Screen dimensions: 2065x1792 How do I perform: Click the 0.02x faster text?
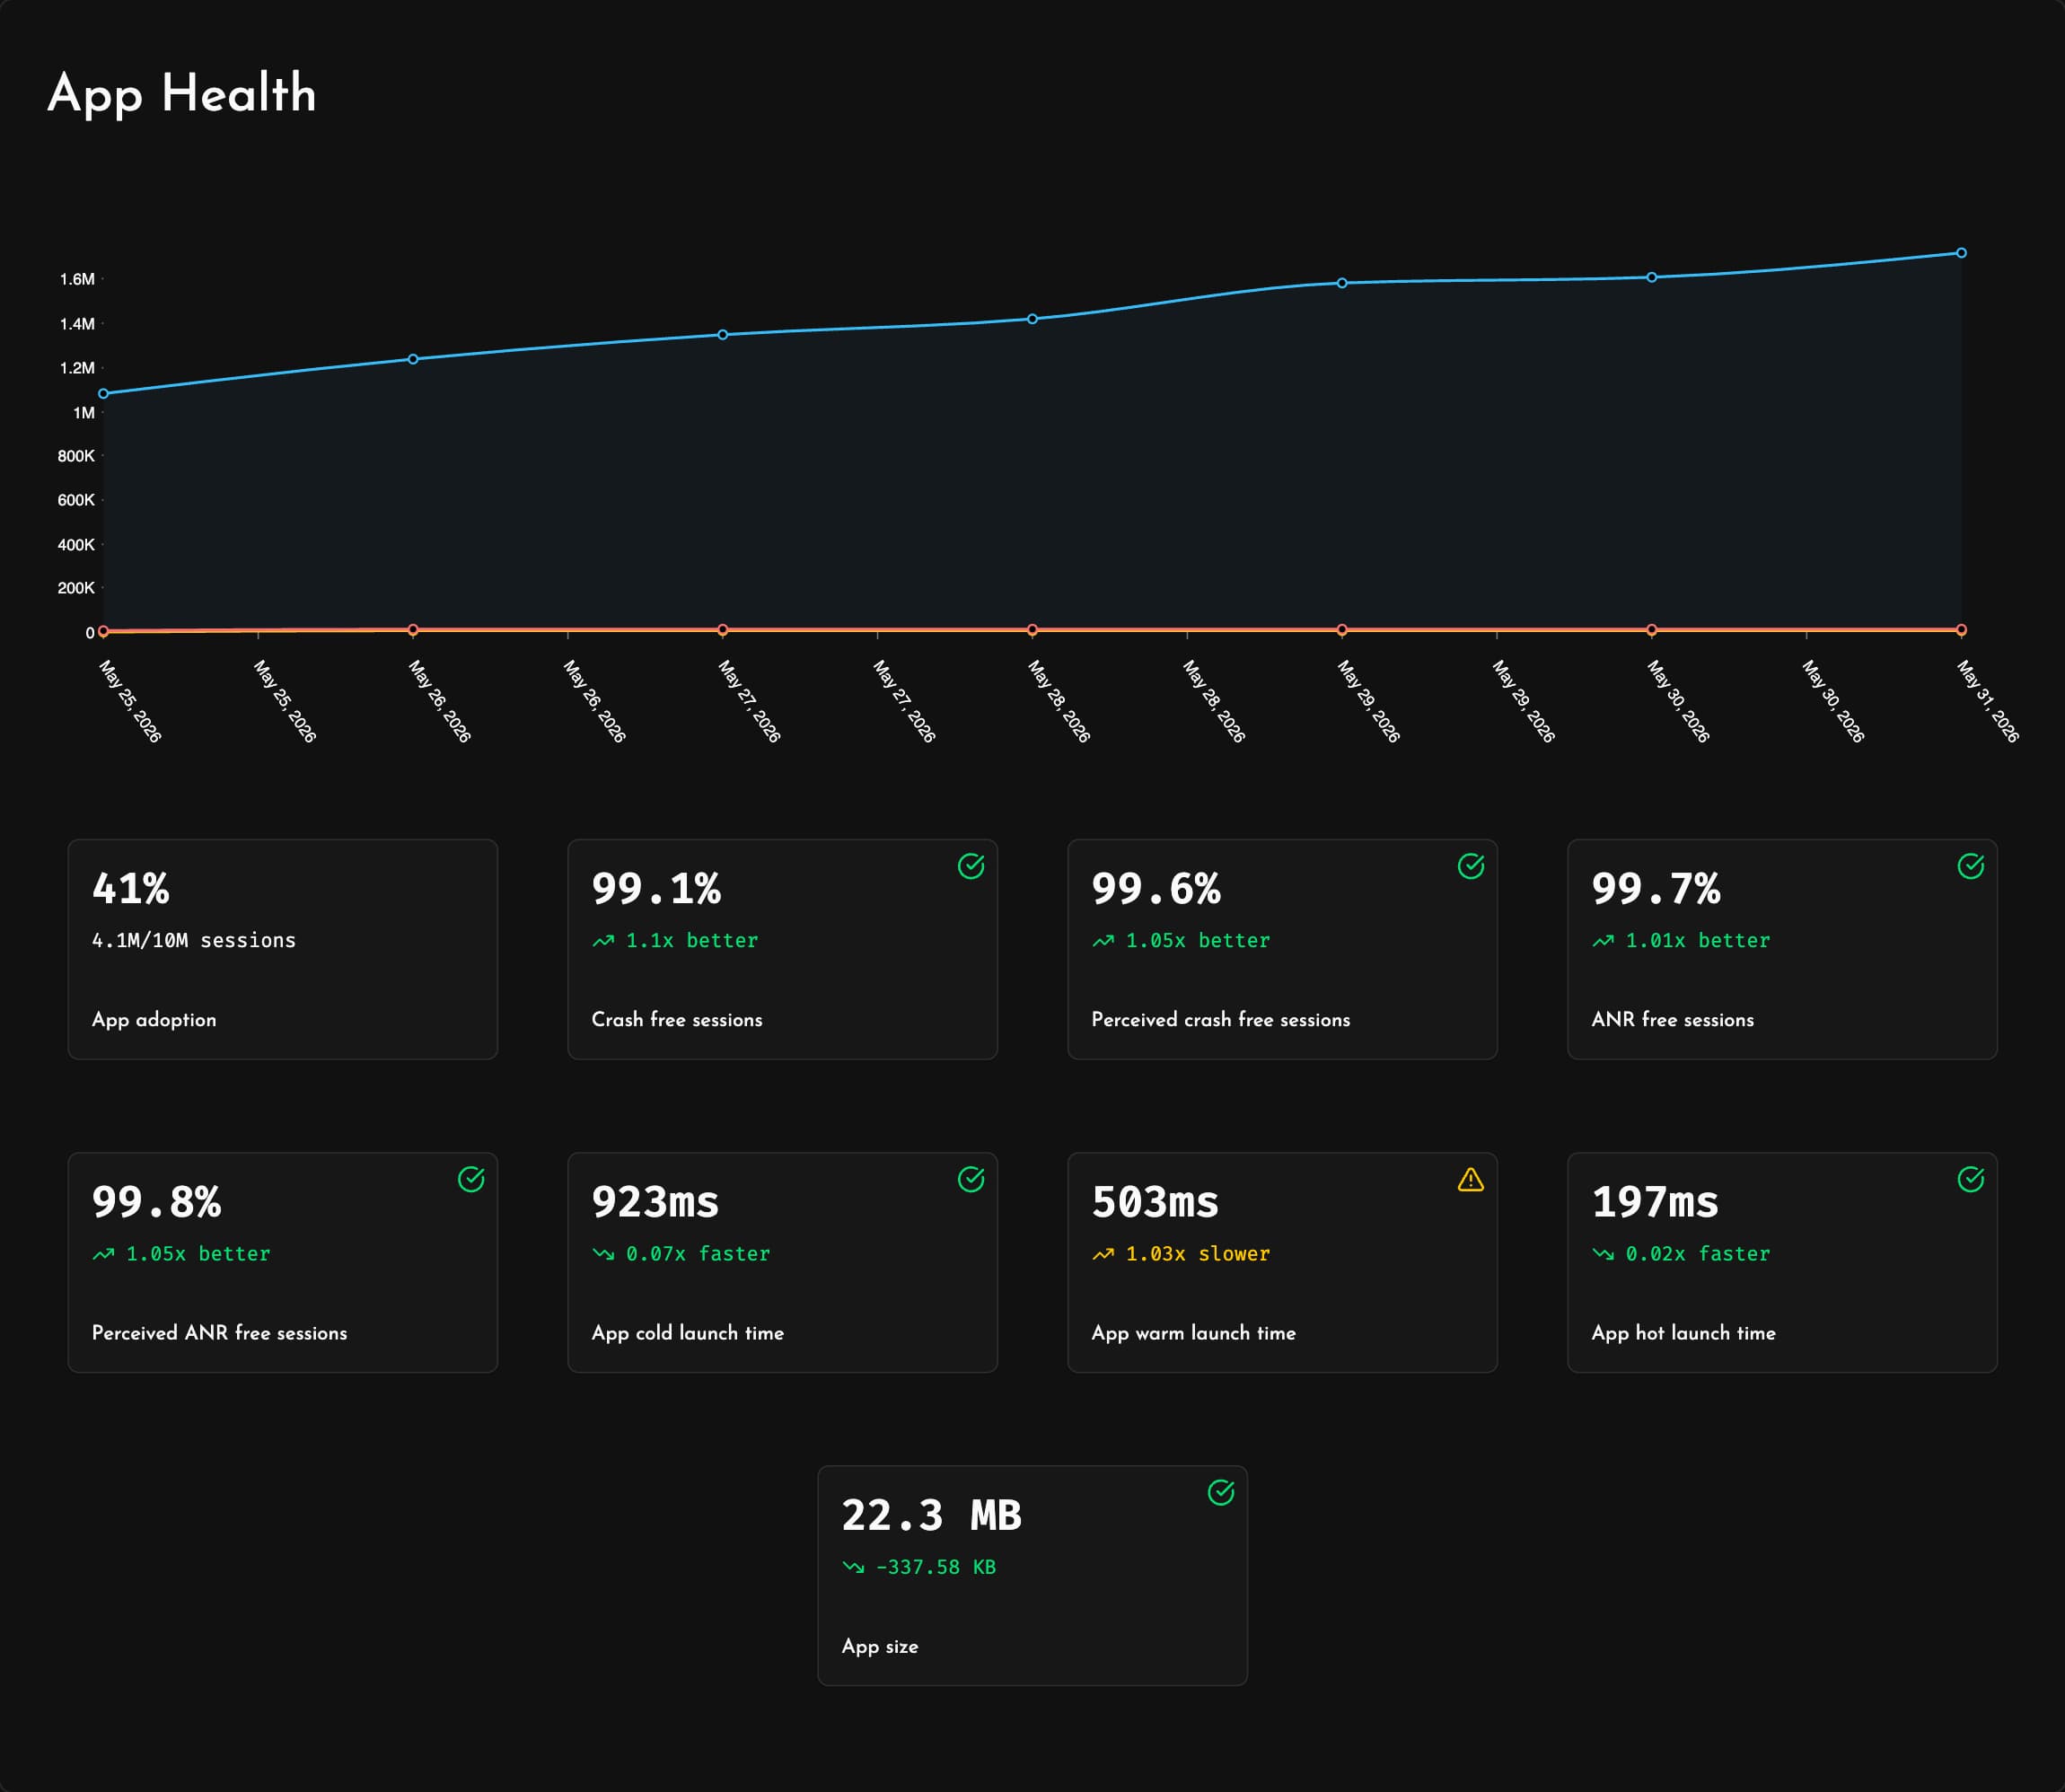tap(1698, 1254)
